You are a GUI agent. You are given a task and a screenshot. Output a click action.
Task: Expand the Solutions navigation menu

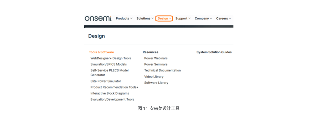[x=145, y=18]
